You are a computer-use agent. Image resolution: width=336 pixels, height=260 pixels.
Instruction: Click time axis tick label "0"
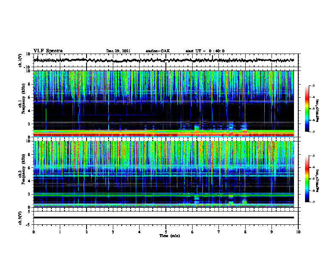(x=34, y=232)
